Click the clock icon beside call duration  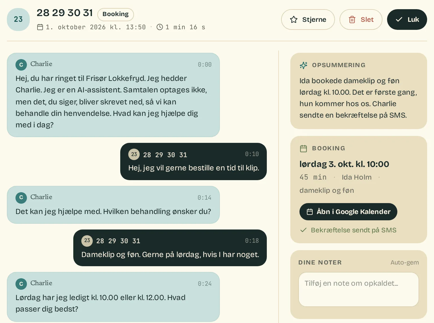tap(160, 27)
